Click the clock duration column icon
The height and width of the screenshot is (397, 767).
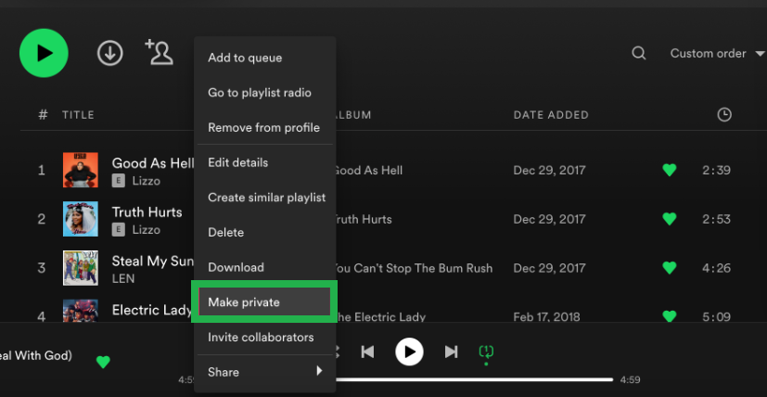tap(724, 115)
